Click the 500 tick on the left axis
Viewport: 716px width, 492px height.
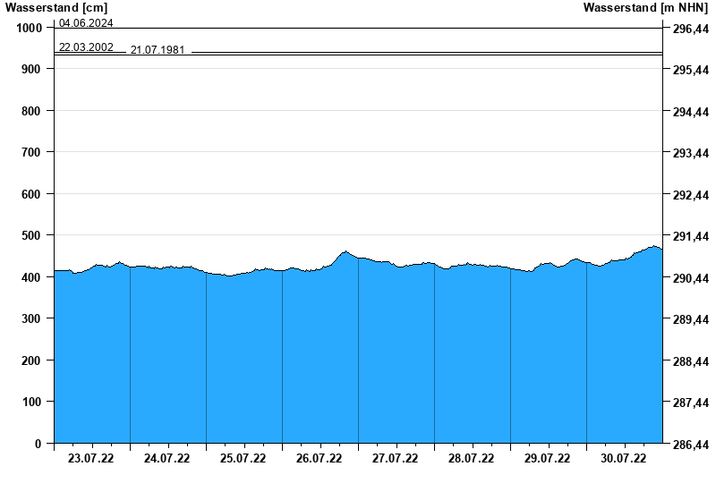point(30,235)
